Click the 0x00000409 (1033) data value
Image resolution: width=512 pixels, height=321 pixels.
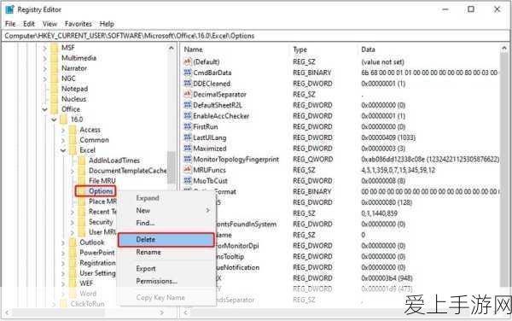pyautogui.click(x=388, y=137)
